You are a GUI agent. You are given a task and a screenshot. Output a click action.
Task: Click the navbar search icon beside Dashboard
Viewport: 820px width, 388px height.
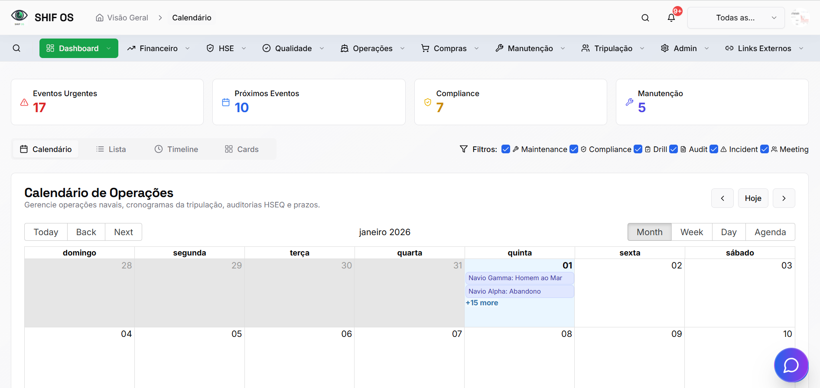(16, 48)
